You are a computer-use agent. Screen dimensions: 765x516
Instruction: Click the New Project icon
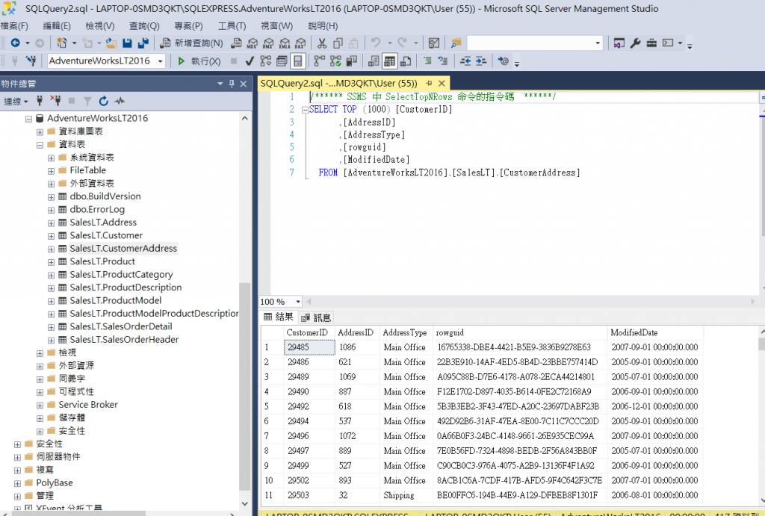[x=61, y=43]
